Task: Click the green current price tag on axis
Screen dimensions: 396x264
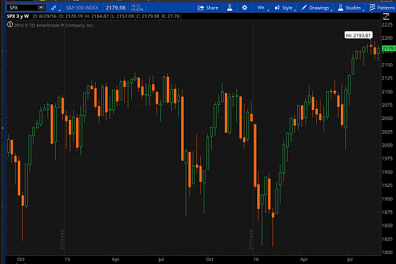Action: click(388, 49)
